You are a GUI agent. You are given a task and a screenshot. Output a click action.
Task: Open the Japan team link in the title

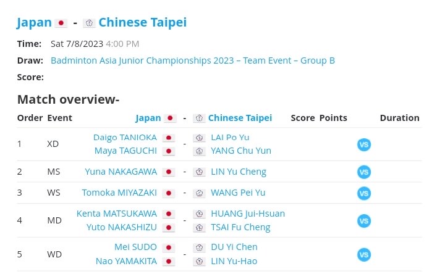click(x=34, y=22)
